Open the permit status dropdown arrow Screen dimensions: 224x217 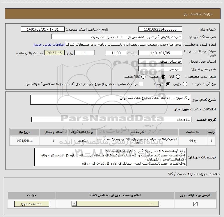[74, 204]
